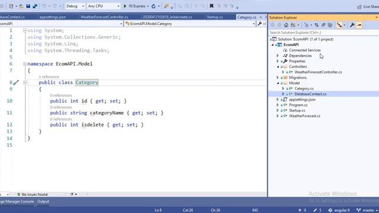Click '0 references' above categoryName property
Viewport: 379px width, 213px height.
click(61, 107)
